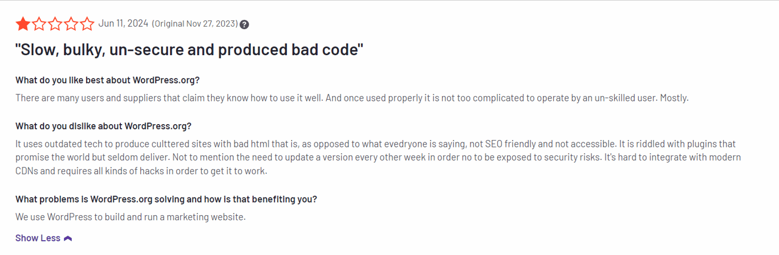The width and height of the screenshot is (779, 255).
Task: Click the "Original Nov 27, 2023" note
Action: 195,24
